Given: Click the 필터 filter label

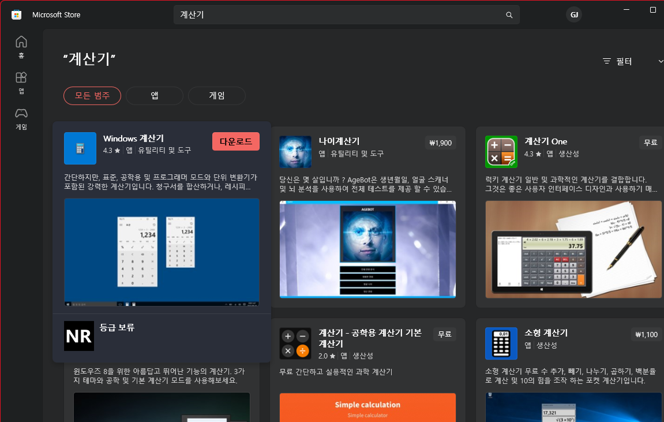Looking at the screenshot, I should tap(624, 61).
